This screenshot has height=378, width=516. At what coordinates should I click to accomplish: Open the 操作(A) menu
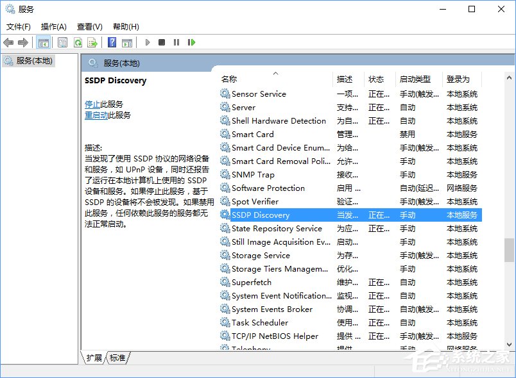pyautogui.click(x=53, y=27)
